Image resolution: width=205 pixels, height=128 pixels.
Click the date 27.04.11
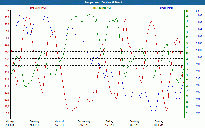[x=59, y=125]
